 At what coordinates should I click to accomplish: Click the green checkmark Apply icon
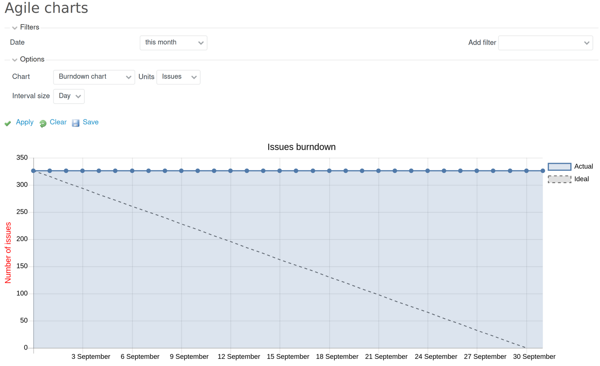tap(8, 124)
